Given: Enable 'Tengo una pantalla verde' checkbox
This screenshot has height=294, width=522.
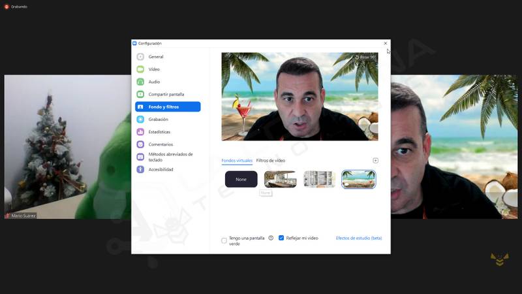Looking at the screenshot, I should pyautogui.click(x=224, y=240).
